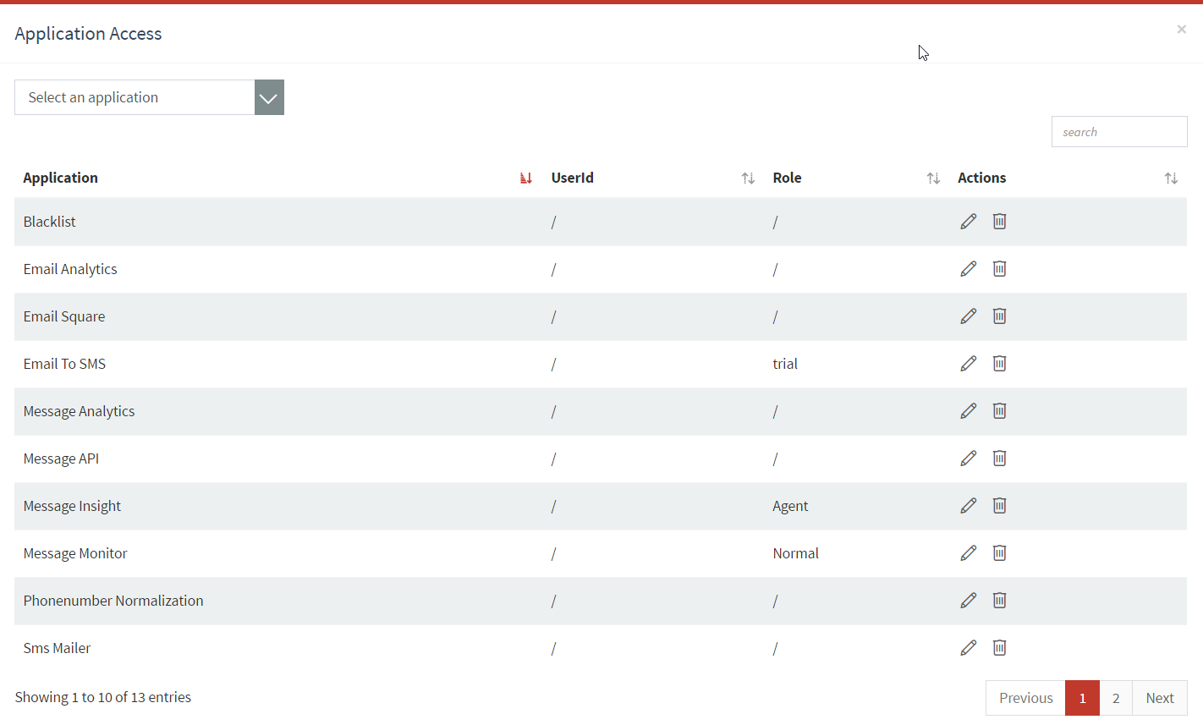Select the Email To SMS name
Image resolution: width=1203 pixels, height=725 pixels.
pos(64,364)
